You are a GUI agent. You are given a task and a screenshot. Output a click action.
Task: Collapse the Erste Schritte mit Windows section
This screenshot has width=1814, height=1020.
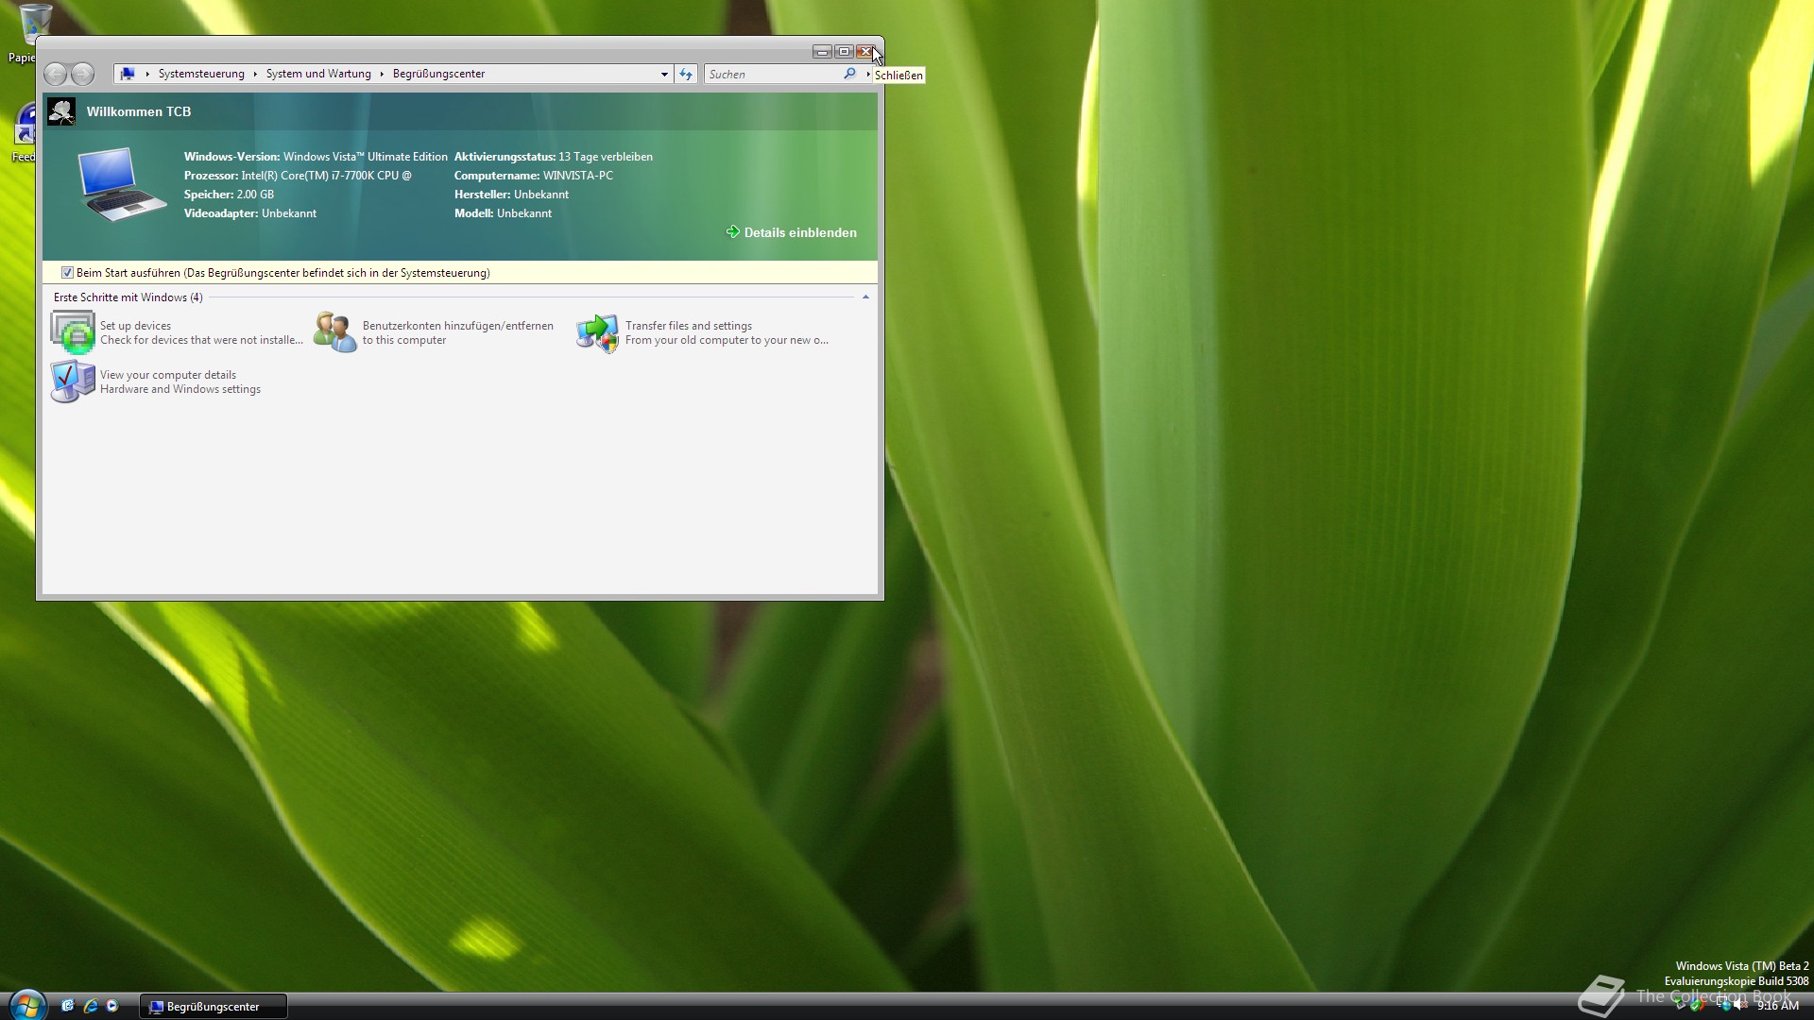pyautogui.click(x=865, y=297)
